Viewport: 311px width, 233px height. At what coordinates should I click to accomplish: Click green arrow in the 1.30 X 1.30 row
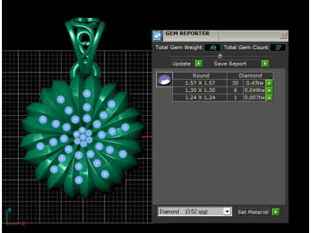[x=270, y=90]
